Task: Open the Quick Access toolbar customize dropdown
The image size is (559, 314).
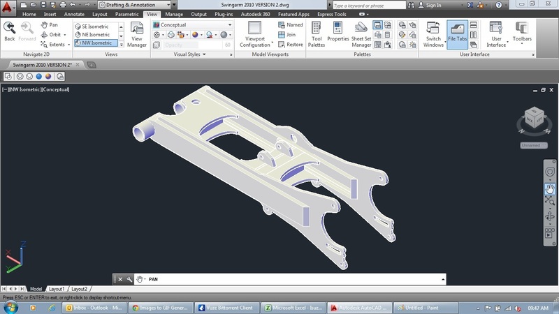Action: (174, 5)
